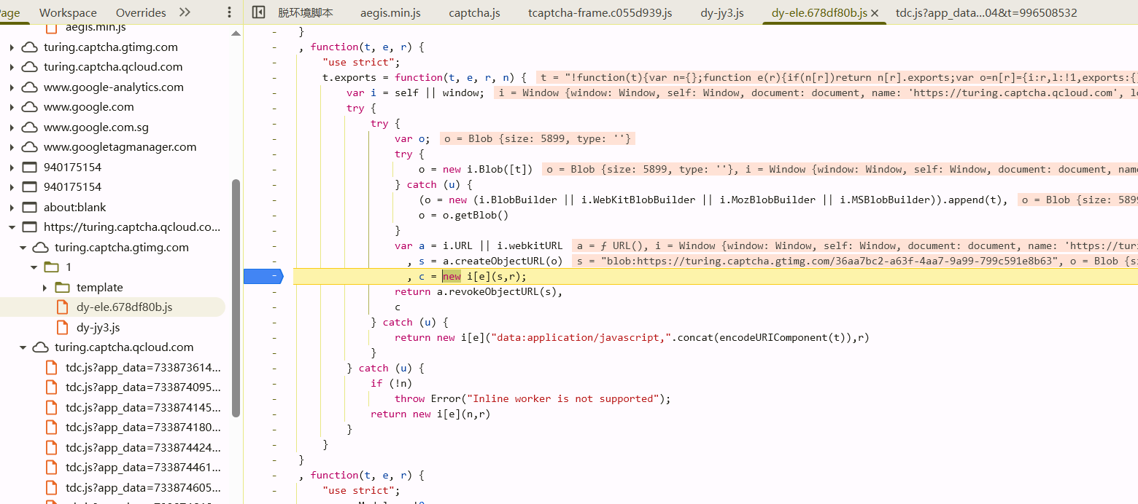Click the file icon of dy-ele.678df80b.js
This screenshot has height=504, width=1138.
[62, 307]
